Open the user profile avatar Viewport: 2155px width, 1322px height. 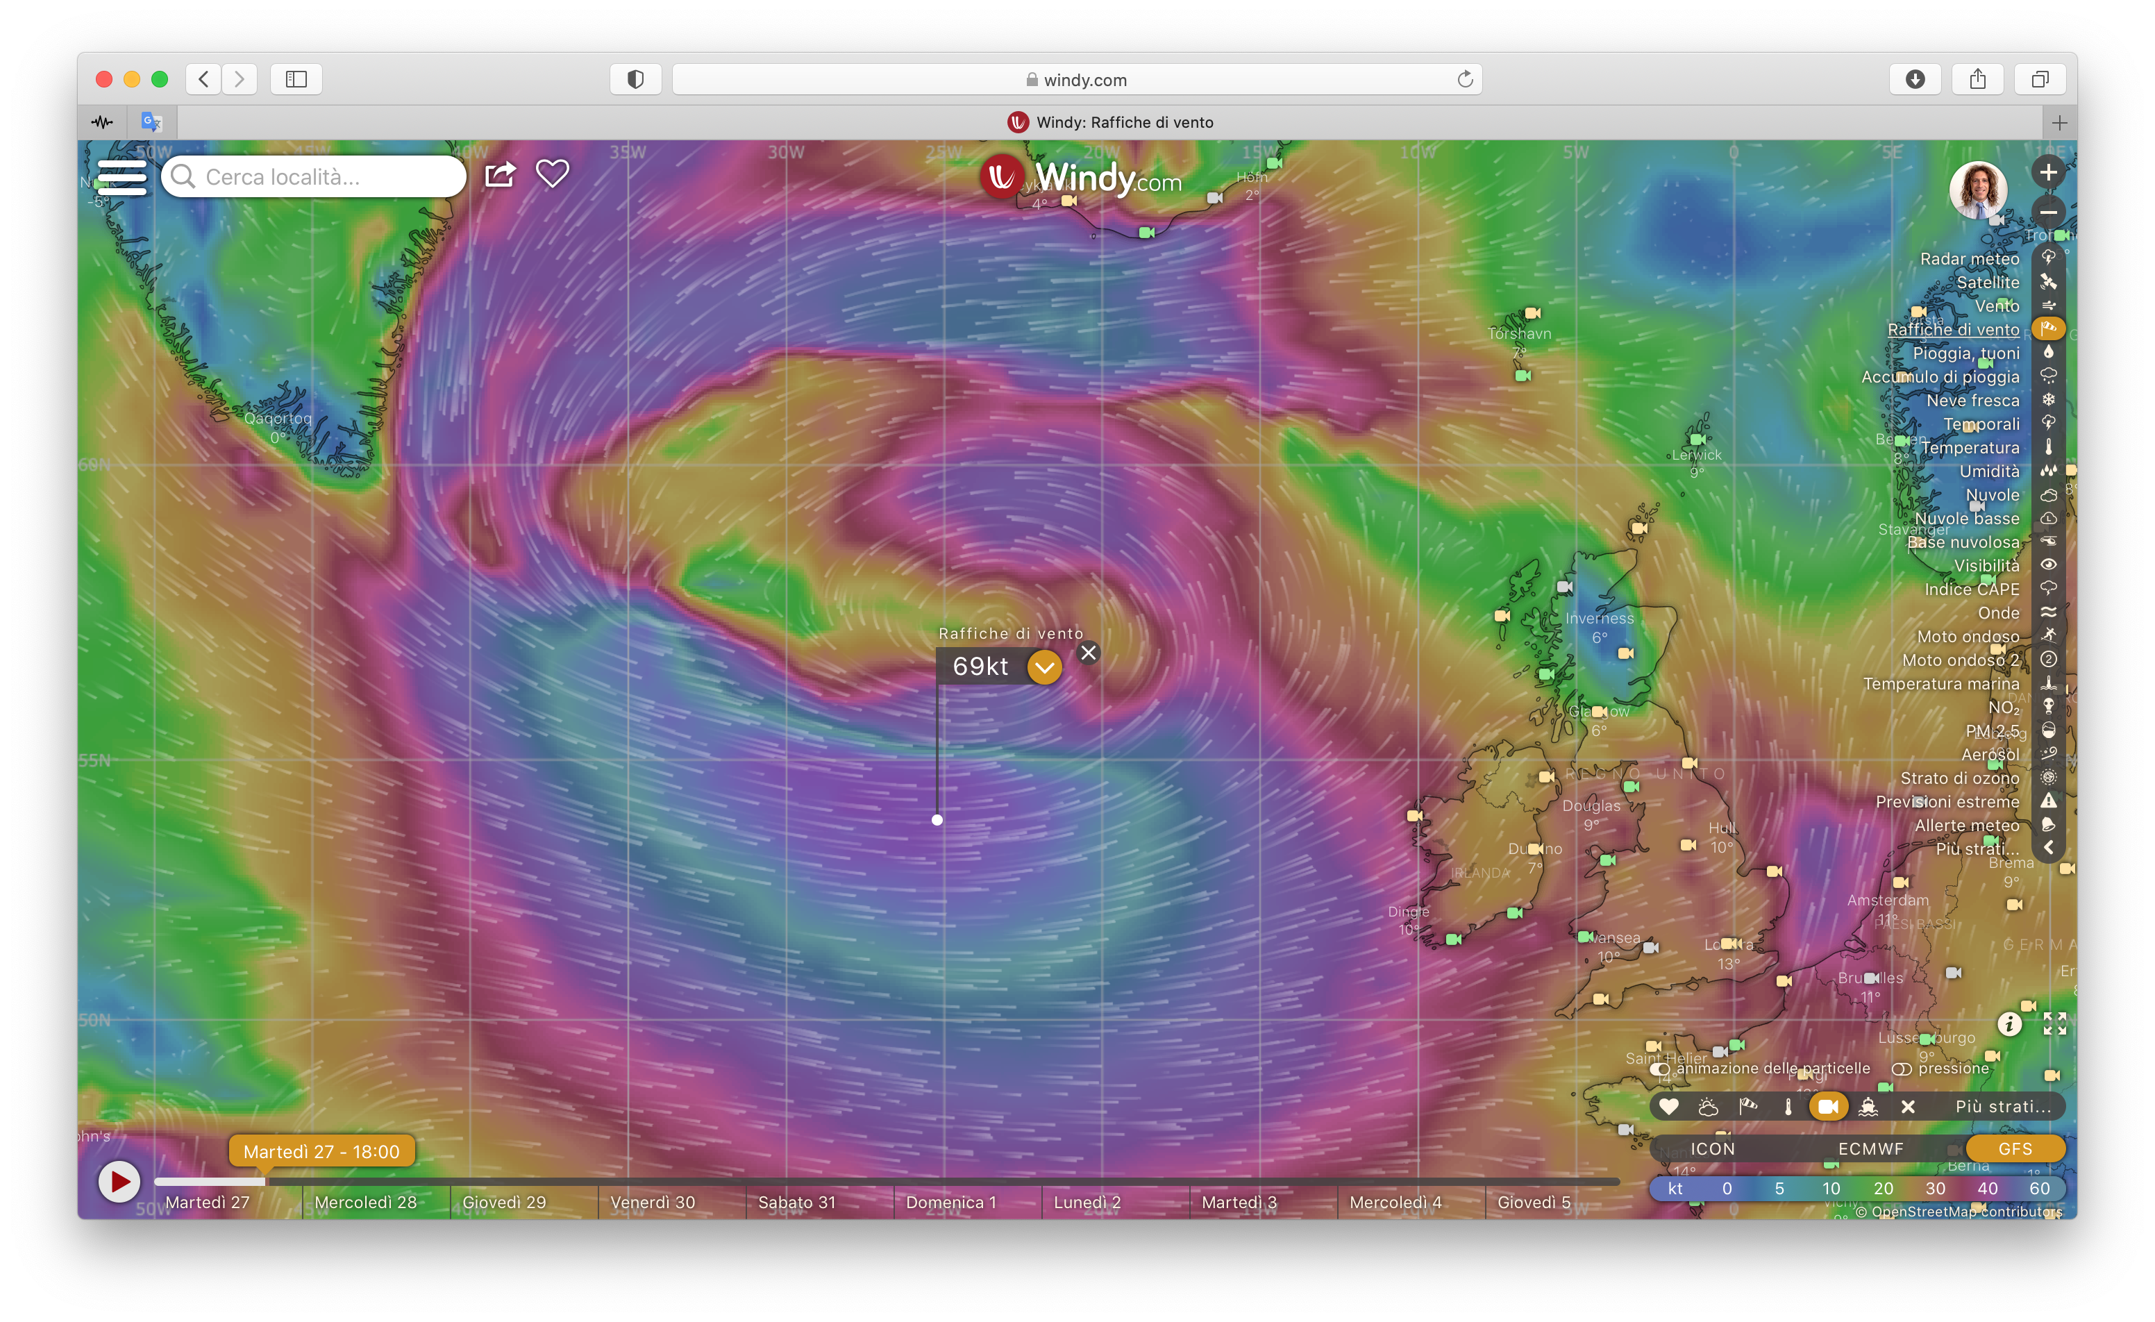point(1979,190)
